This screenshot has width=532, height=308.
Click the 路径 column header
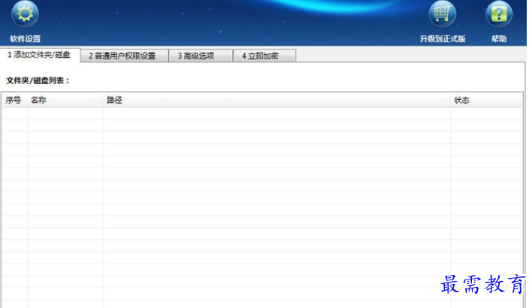tap(277, 100)
